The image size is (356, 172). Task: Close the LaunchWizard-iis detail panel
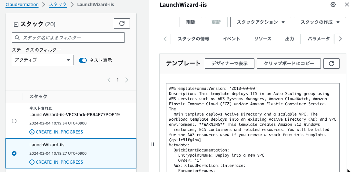pos(347,4)
